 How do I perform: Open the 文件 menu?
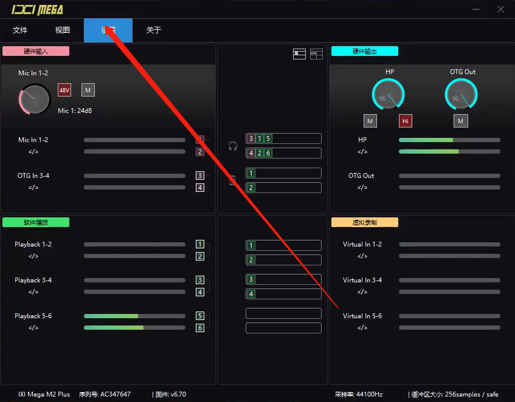(20, 30)
